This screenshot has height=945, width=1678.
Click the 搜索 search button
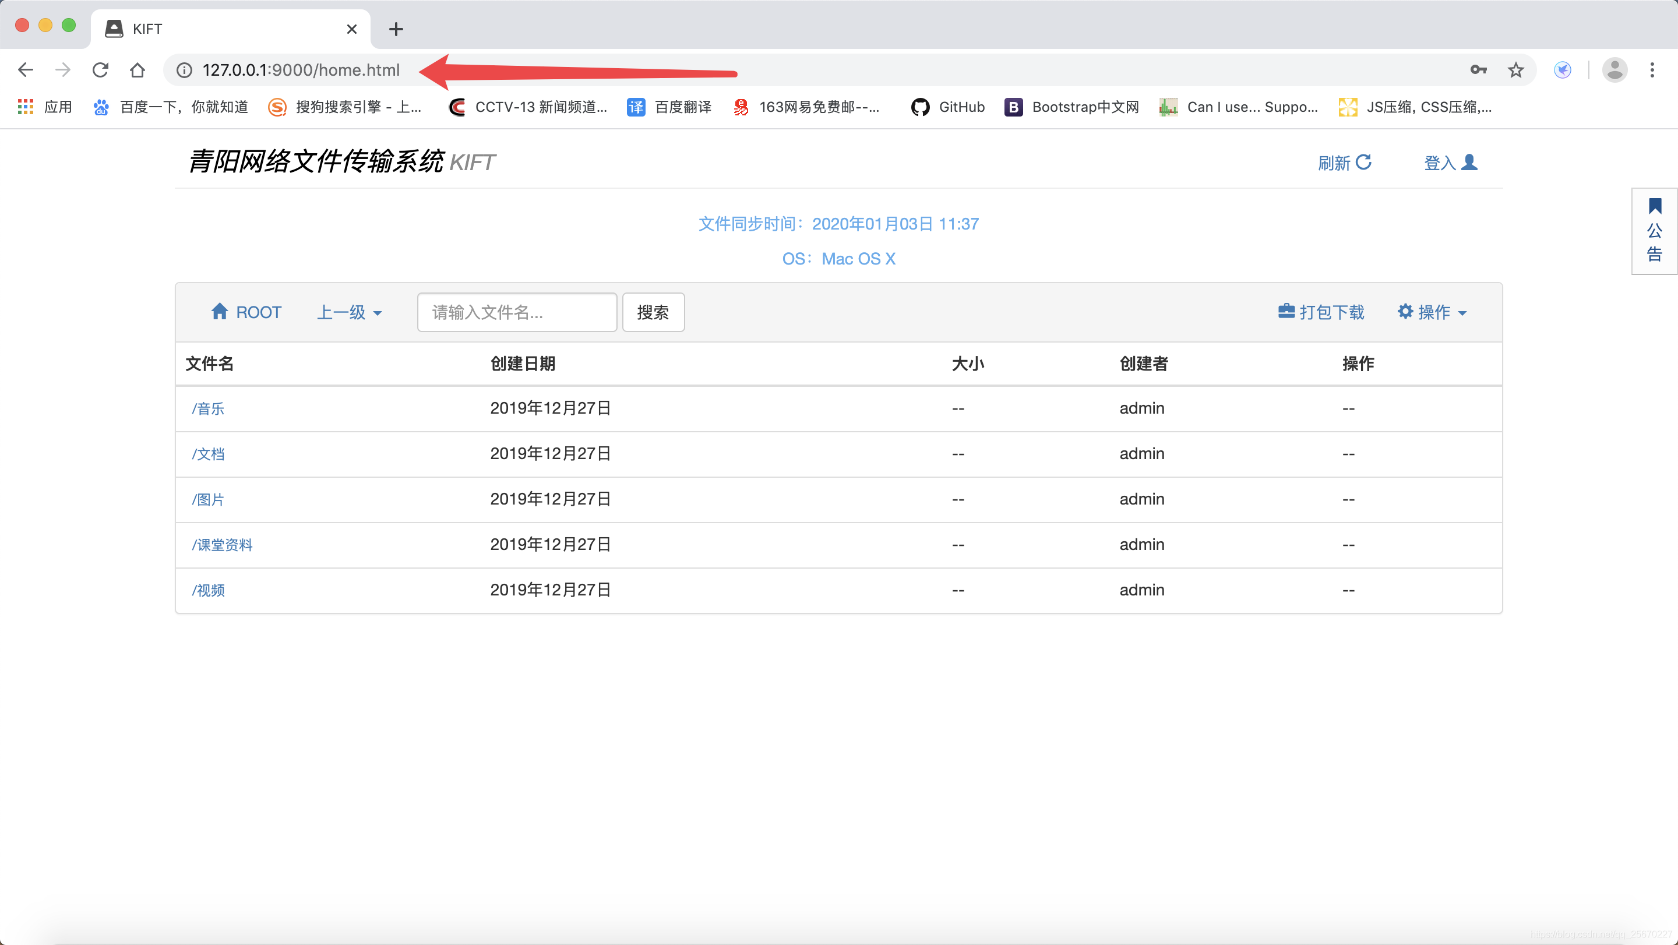click(x=653, y=312)
